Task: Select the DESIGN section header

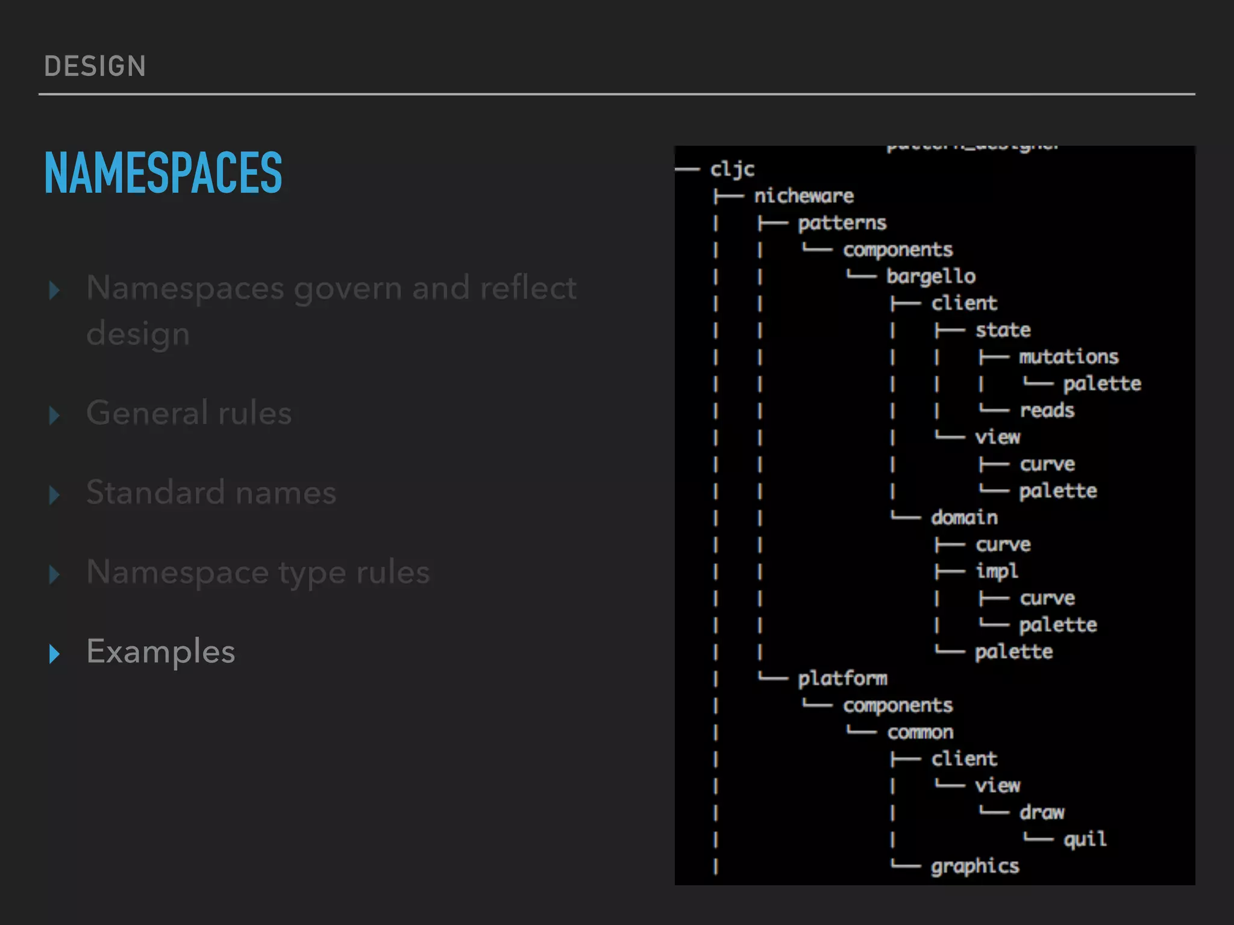Action: point(95,66)
